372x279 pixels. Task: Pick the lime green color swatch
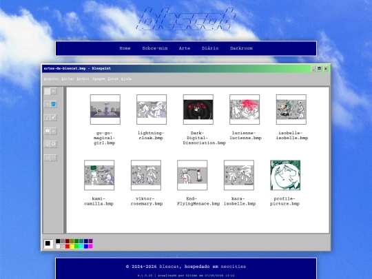coord(76,246)
